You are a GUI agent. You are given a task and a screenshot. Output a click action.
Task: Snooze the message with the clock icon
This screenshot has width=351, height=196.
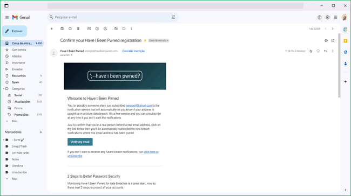pos(97,29)
